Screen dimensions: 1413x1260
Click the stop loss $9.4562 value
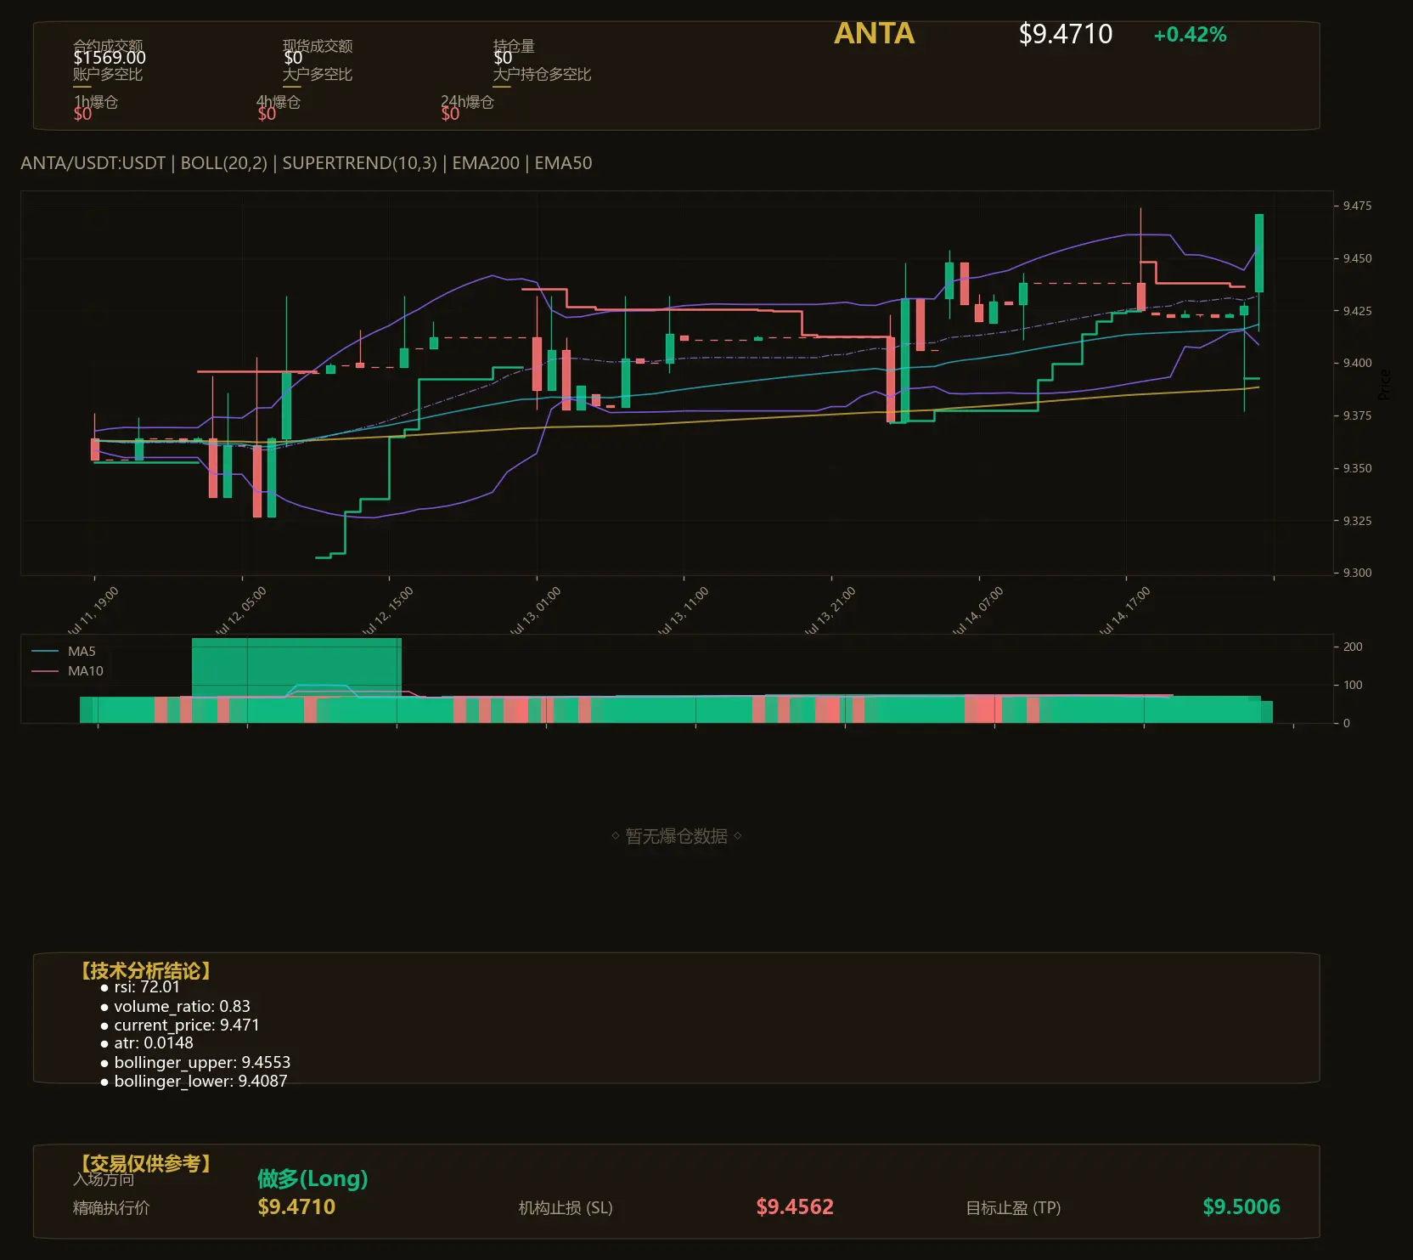[795, 1207]
